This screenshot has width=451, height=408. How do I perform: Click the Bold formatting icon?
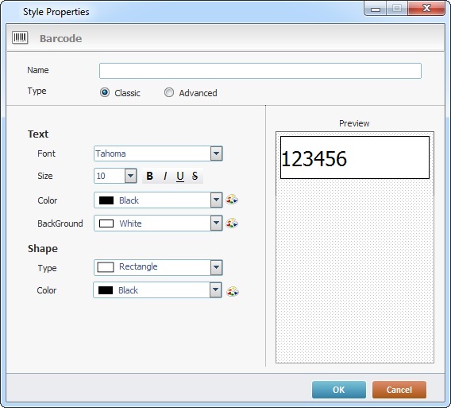(x=149, y=176)
